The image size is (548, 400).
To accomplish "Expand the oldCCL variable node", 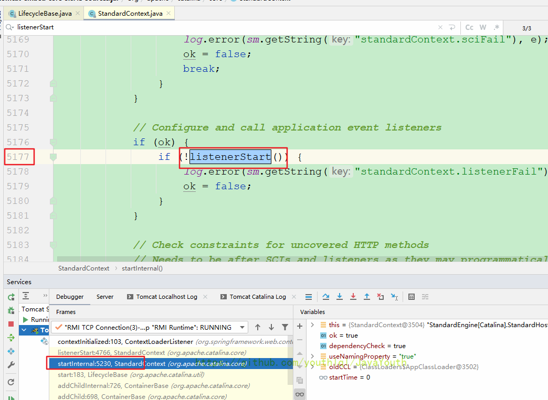I will 313,367.
